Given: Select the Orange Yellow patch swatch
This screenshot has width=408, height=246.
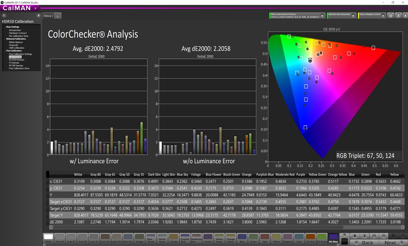Looking at the screenshot, I should point(231,238).
